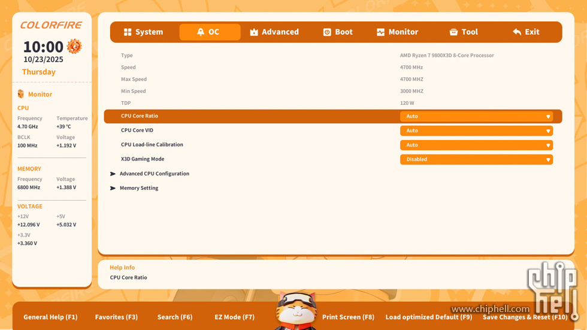Image resolution: width=587 pixels, height=330 pixels.
Task: Switch to the Boot tab
Action: (x=338, y=32)
